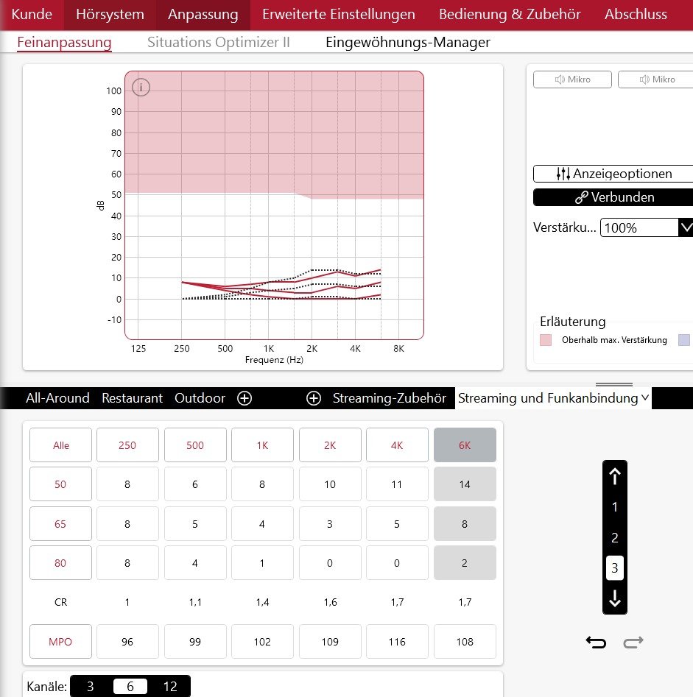This screenshot has width=693, height=697.
Task: Select step size 1 in stepper
Action: tap(615, 507)
